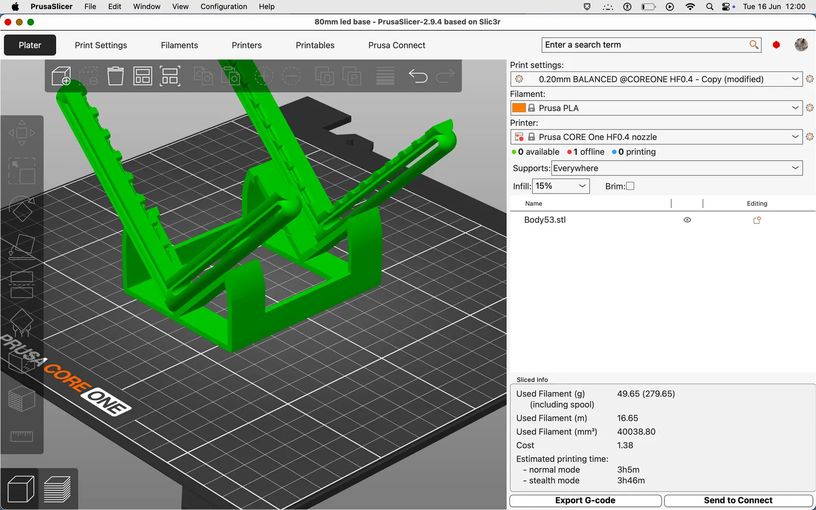Open the Print Settings tab
816x510 pixels.
pos(101,45)
